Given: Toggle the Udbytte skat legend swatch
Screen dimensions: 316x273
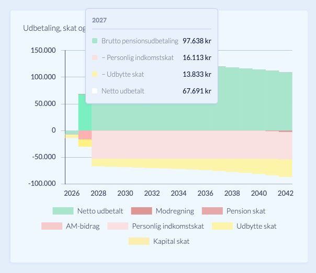Looking at the screenshot, I should click(222, 226).
